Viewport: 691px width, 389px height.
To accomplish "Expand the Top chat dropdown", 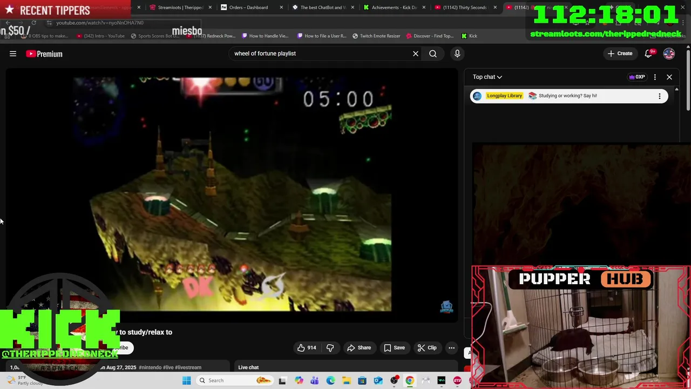I will (x=487, y=77).
